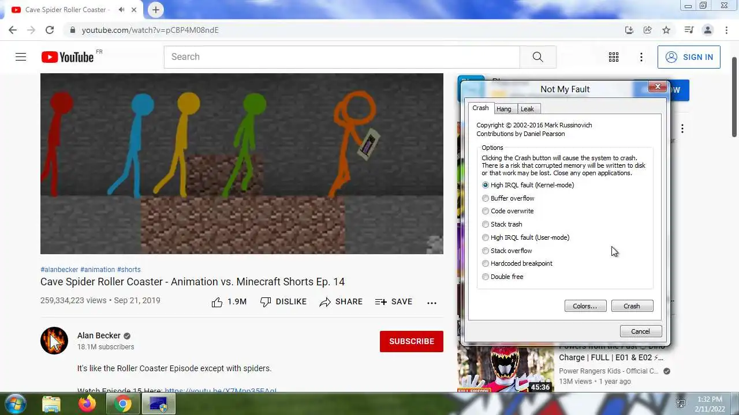
Task: Open suggested video three-dot menu
Action: click(682, 129)
